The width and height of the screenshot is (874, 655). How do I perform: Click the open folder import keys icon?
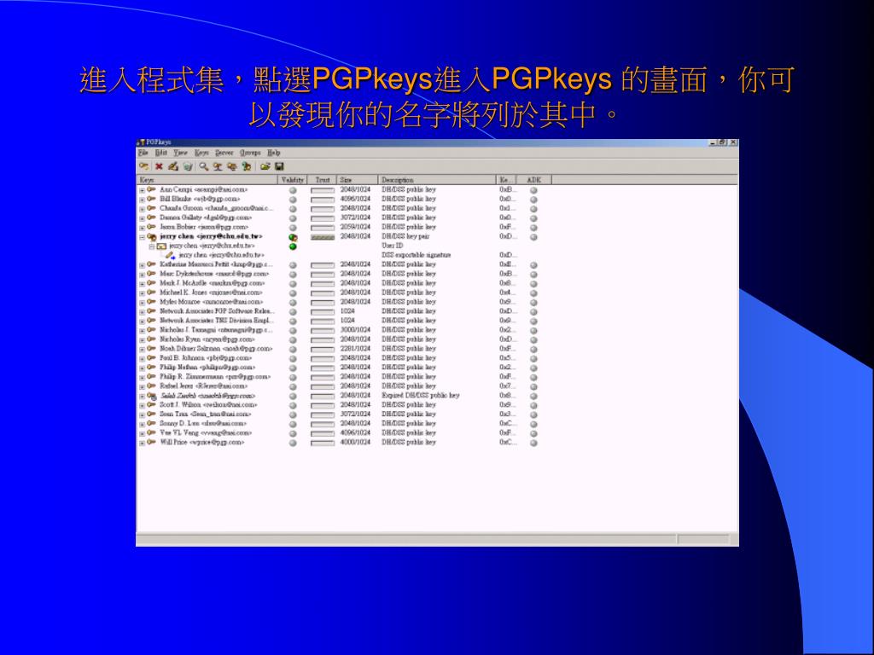tap(265, 166)
